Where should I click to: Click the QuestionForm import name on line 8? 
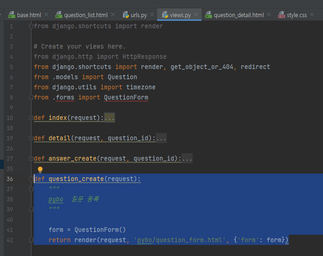(x=126, y=97)
